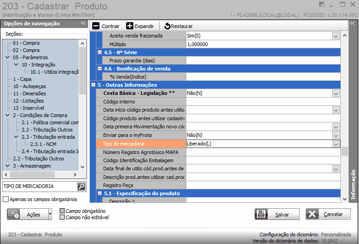Screen dimensions: 359x244
Task: Select 1 - Capa section
Action: (x=22, y=79)
